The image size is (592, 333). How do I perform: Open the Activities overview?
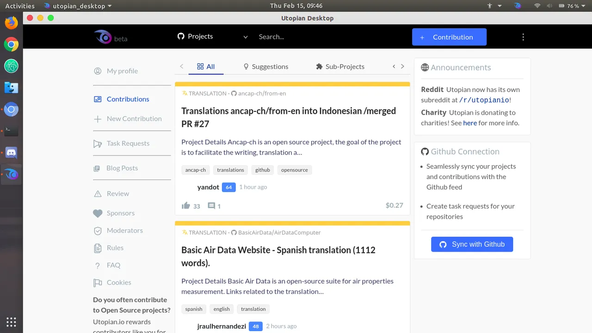pyautogui.click(x=20, y=6)
